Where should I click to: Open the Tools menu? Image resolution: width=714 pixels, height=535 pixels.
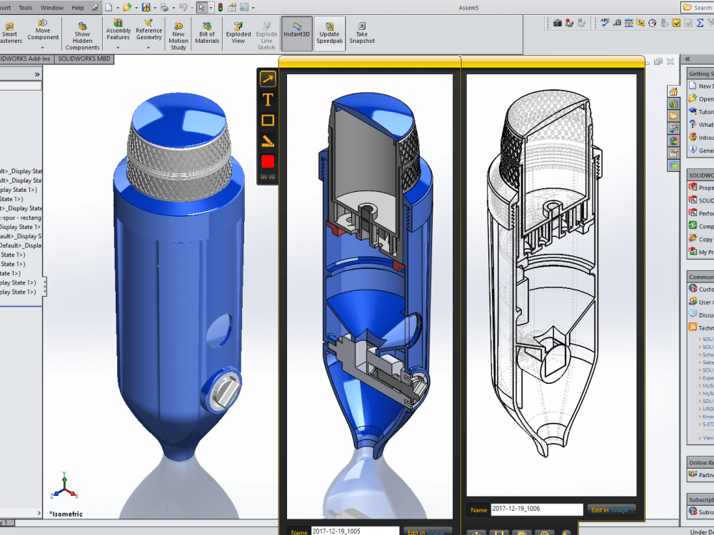[26, 7]
